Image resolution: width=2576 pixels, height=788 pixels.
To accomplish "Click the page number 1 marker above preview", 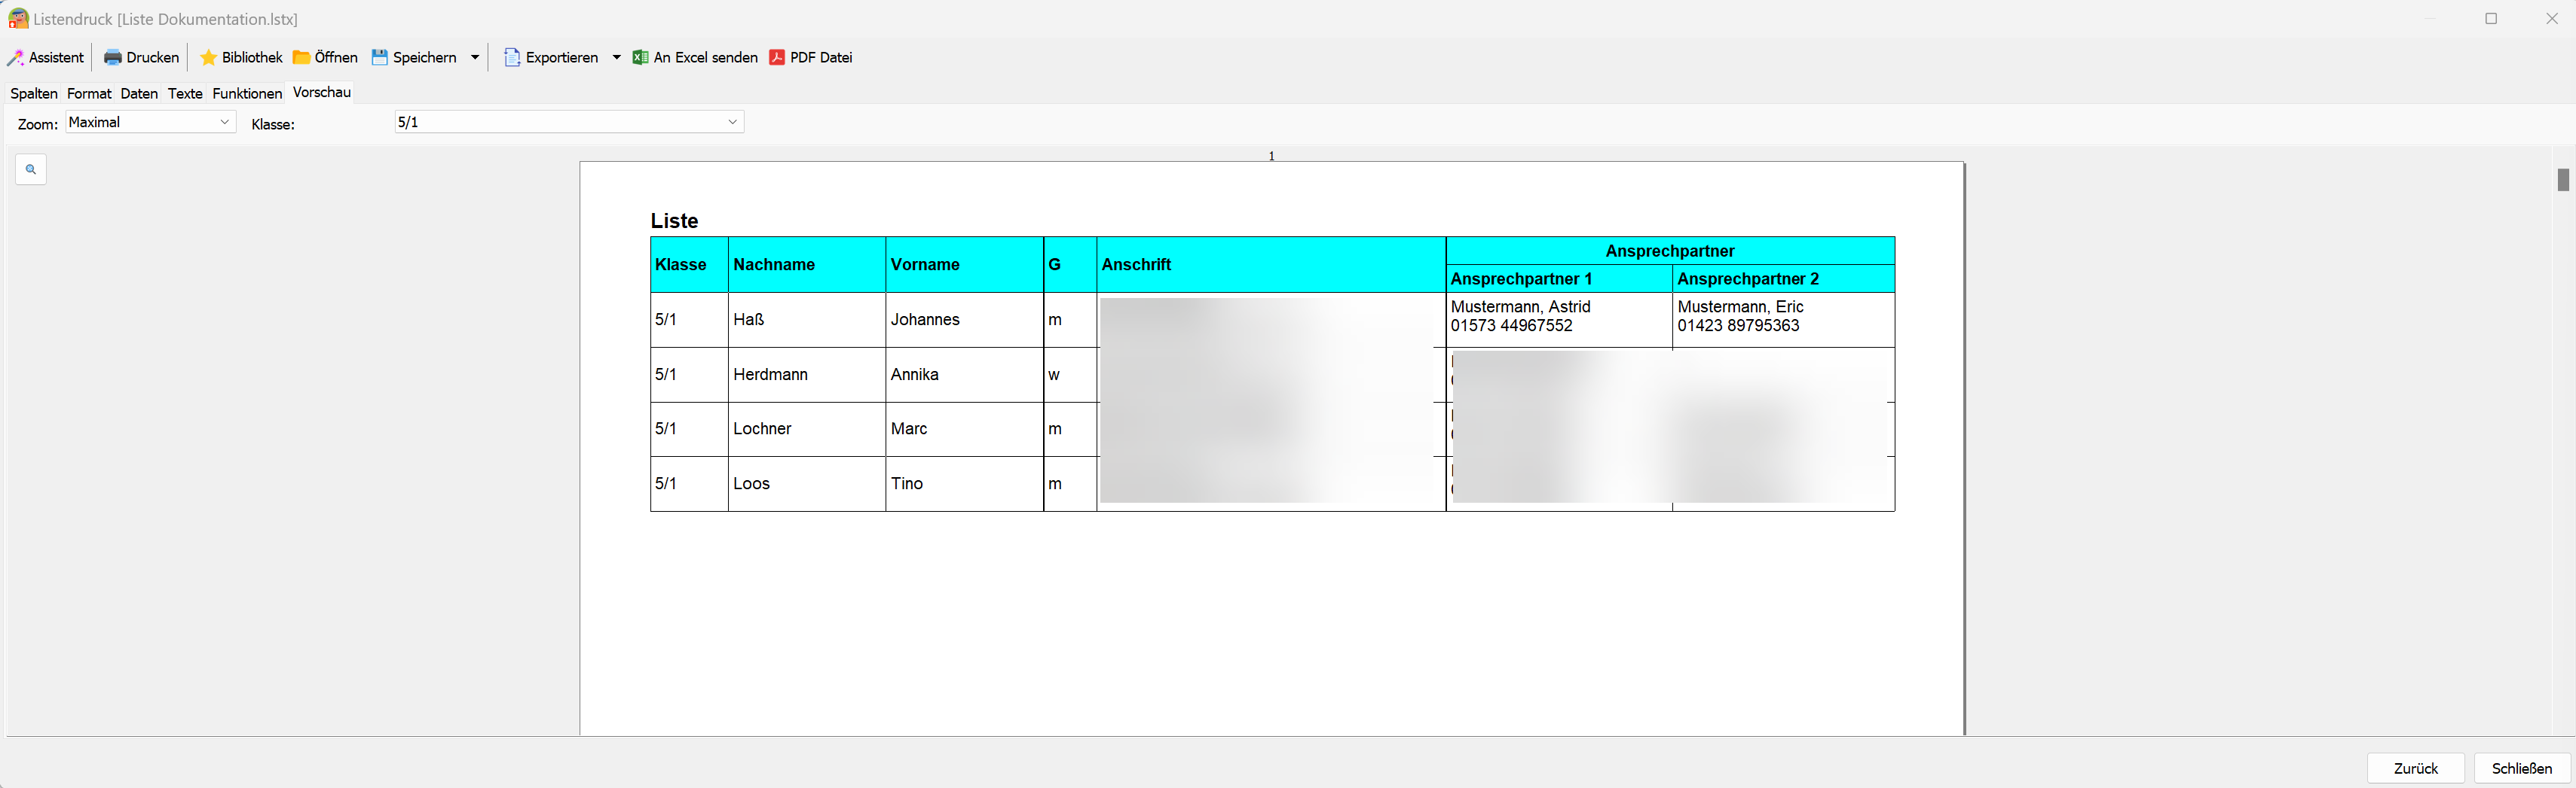I will coord(1271,156).
